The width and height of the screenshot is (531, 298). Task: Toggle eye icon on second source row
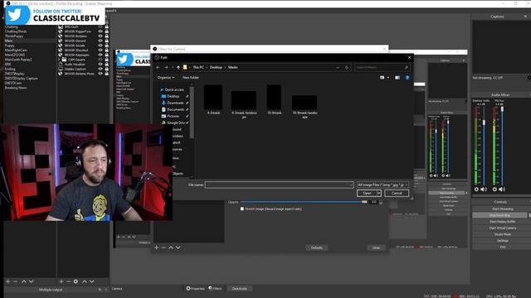[x=100, y=31]
